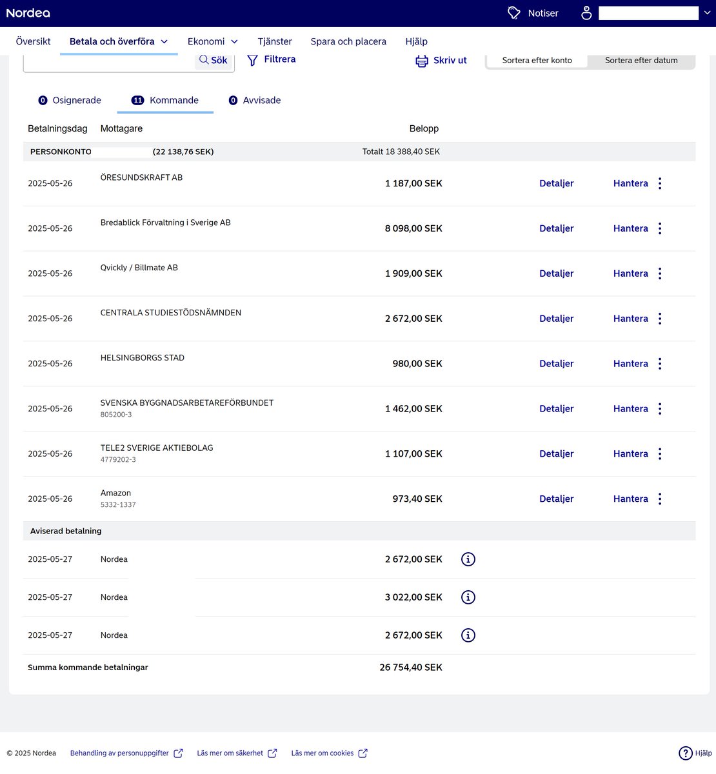Open three-dot menu for CENTRALA STUDIESTÖDSNÄMNDEN
716x774 pixels.
tap(660, 319)
